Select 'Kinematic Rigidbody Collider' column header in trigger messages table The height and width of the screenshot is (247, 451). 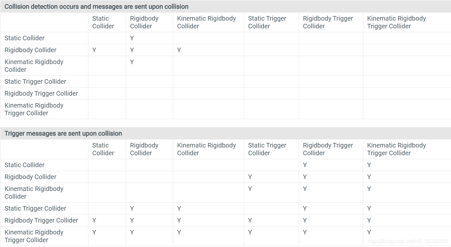click(206, 149)
